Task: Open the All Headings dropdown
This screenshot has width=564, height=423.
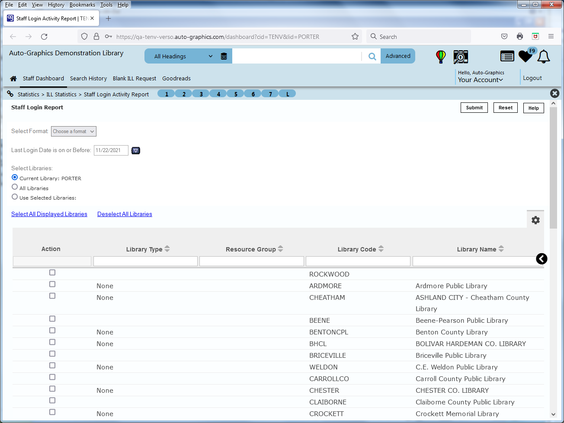Action: [183, 56]
